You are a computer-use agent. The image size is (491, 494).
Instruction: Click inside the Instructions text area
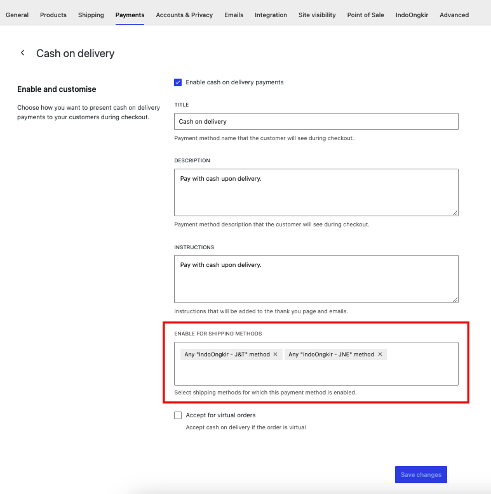[x=316, y=279]
